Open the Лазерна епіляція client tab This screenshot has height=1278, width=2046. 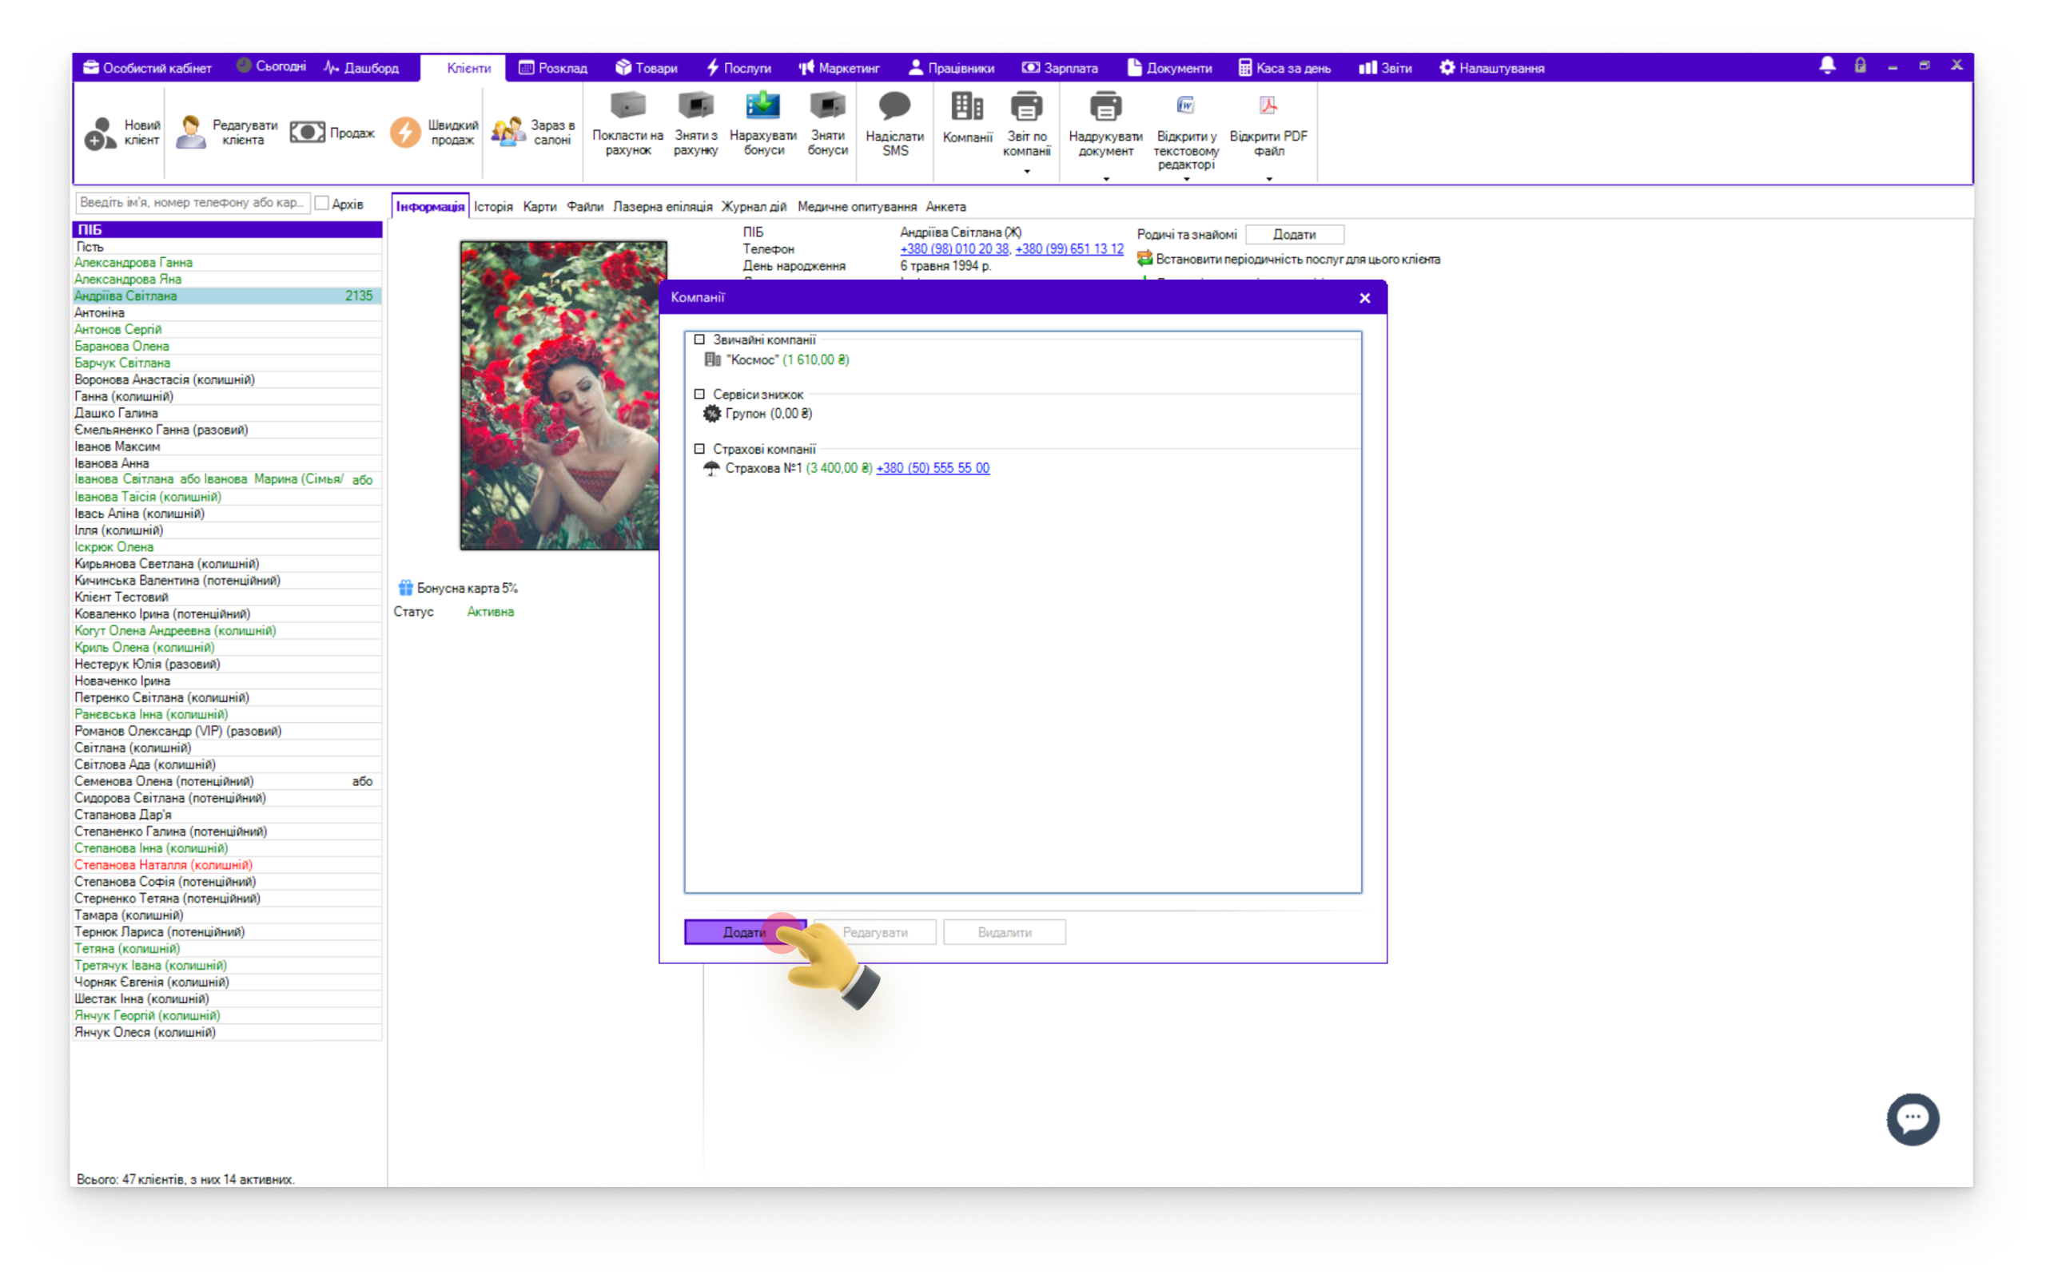pos(662,206)
